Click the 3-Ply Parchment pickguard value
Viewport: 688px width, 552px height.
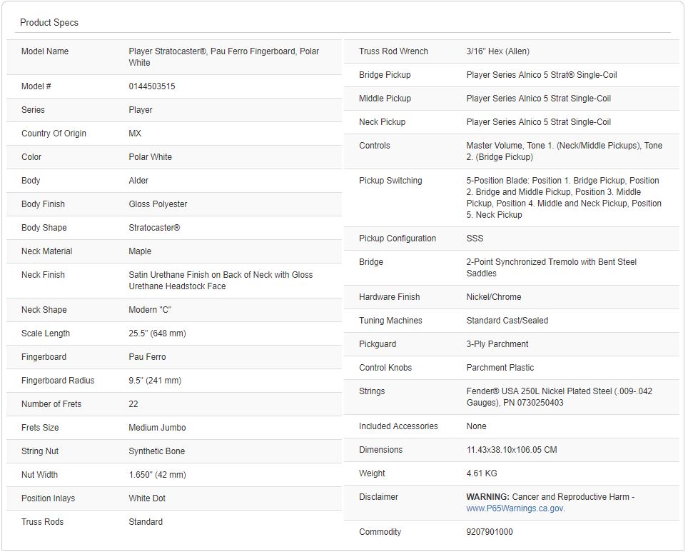click(x=497, y=344)
